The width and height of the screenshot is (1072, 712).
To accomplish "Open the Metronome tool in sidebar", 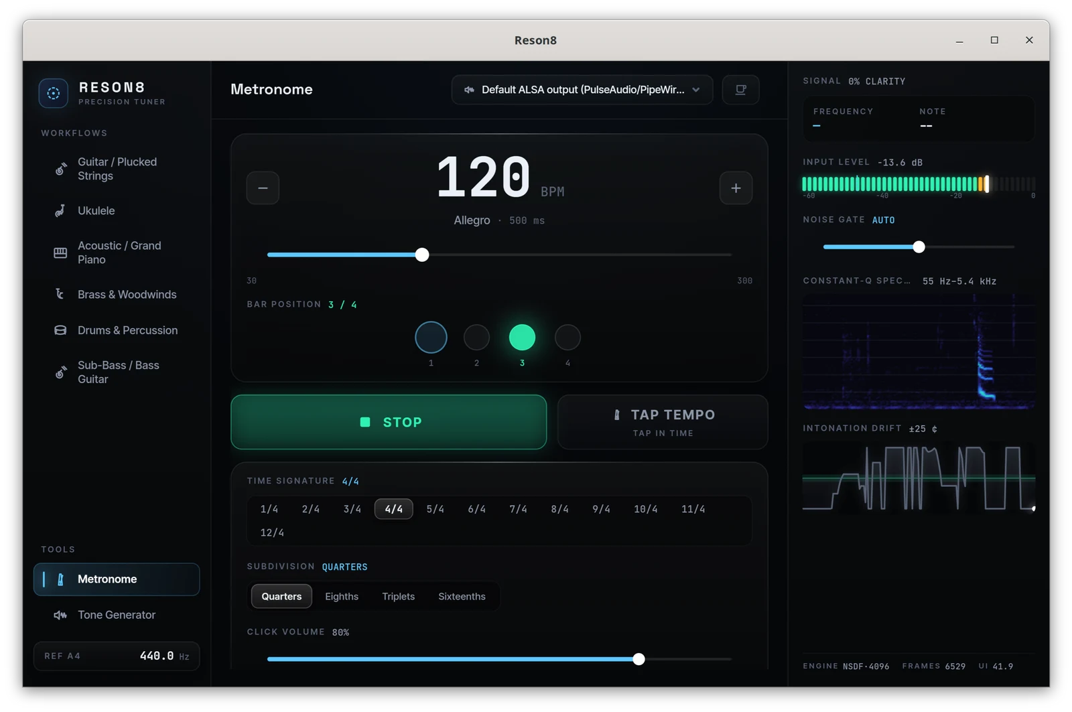I will (x=117, y=579).
